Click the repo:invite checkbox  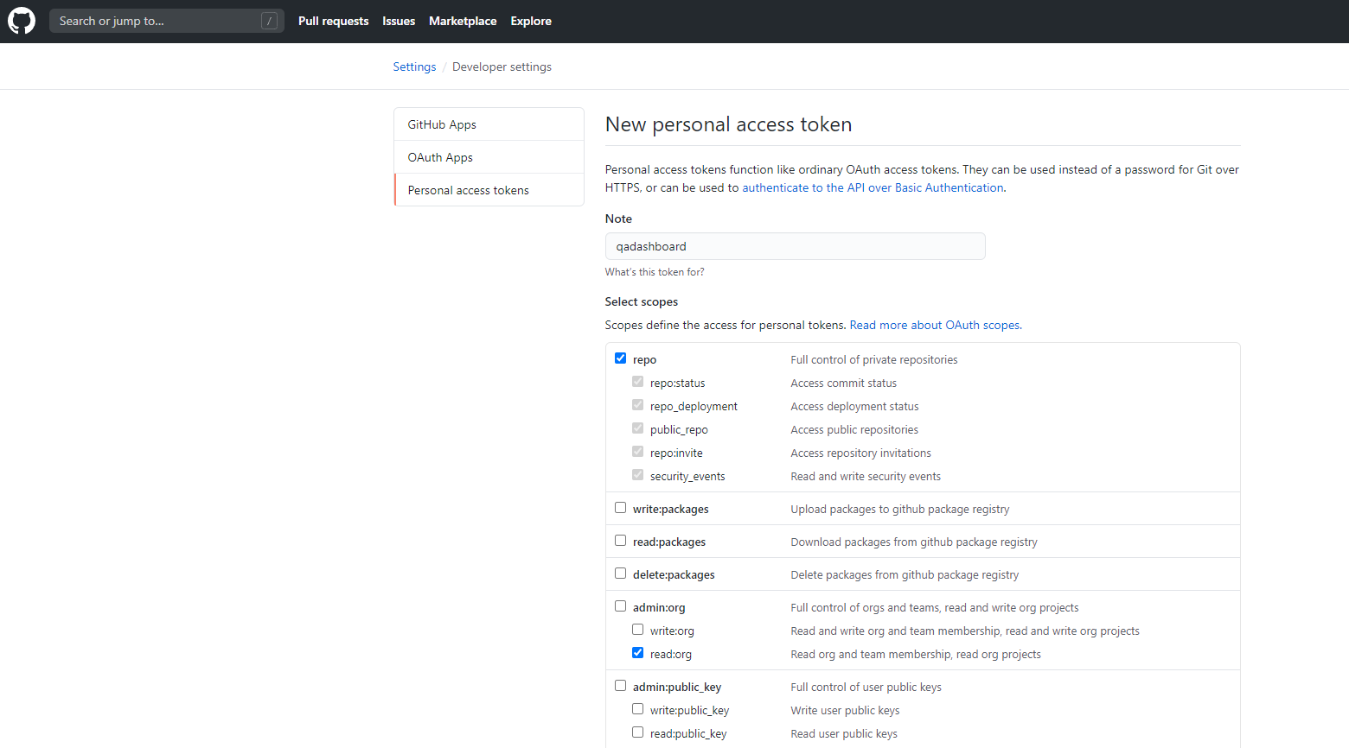tap(637, 451)
